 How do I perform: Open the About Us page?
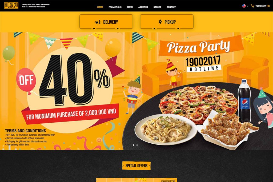coord(143,7)
